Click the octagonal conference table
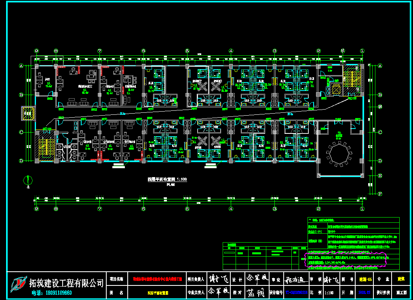 tap(339, 152)
